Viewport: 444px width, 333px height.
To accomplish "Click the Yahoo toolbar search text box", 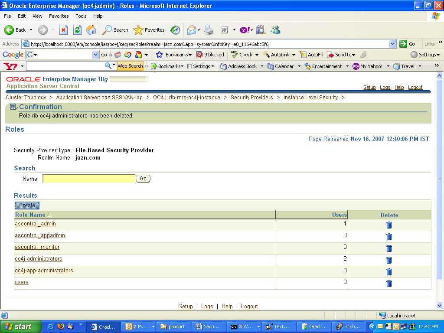I will point(65,66).
